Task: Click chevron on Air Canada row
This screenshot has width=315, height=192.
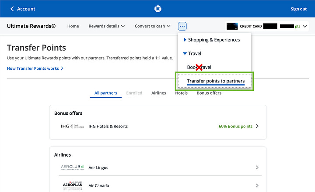Action: (x=257, y=185)
